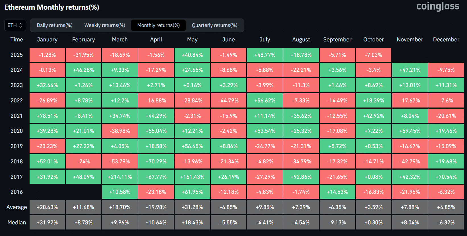
Task: Click the -44.79% June 2022 cell
Action: pos(228,100)
